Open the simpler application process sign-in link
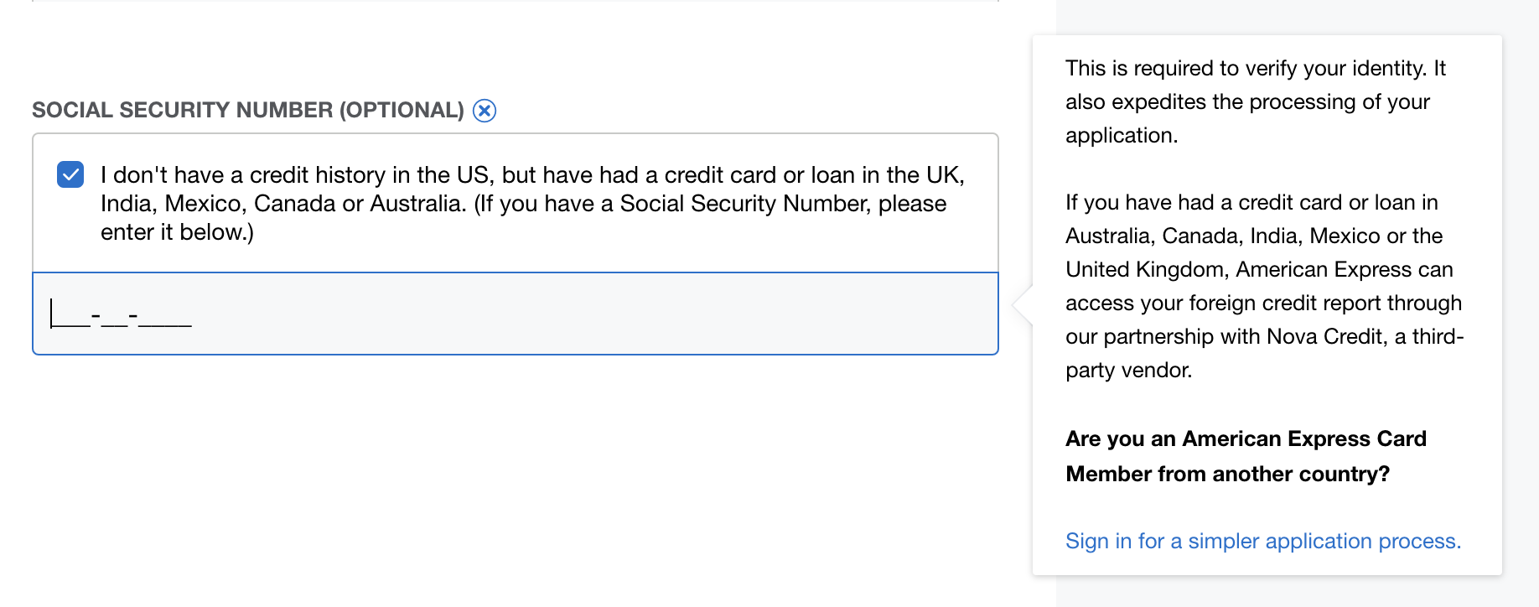1539x607 pixels. tap(1262, 541)
